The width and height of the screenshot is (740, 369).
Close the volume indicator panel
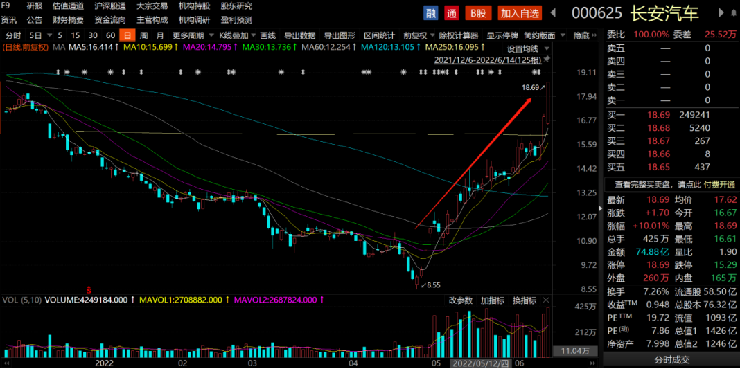click(x=546, y=300)
